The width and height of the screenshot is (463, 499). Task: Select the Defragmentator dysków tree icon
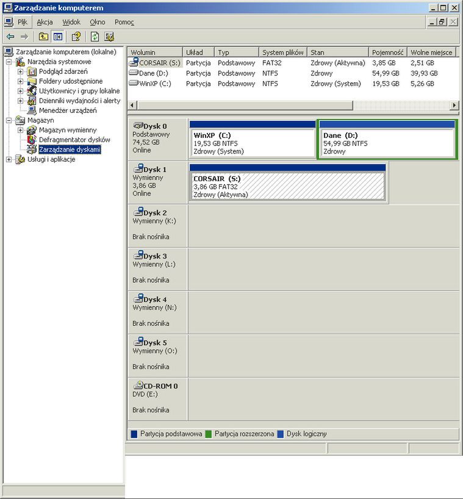pyautogui.click(x=32, y=140)
